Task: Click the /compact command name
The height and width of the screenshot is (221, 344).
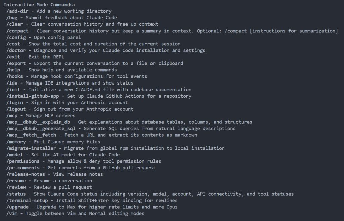Action: (17, 31)
